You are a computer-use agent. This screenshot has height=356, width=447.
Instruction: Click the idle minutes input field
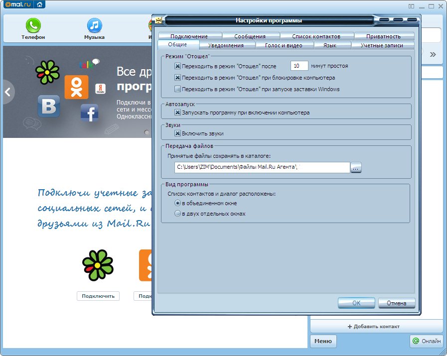pos(298,66)
